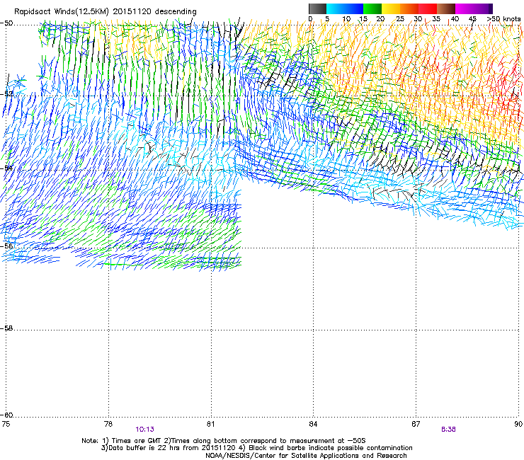Click the legend tick label 25

(x=400, y=19)
